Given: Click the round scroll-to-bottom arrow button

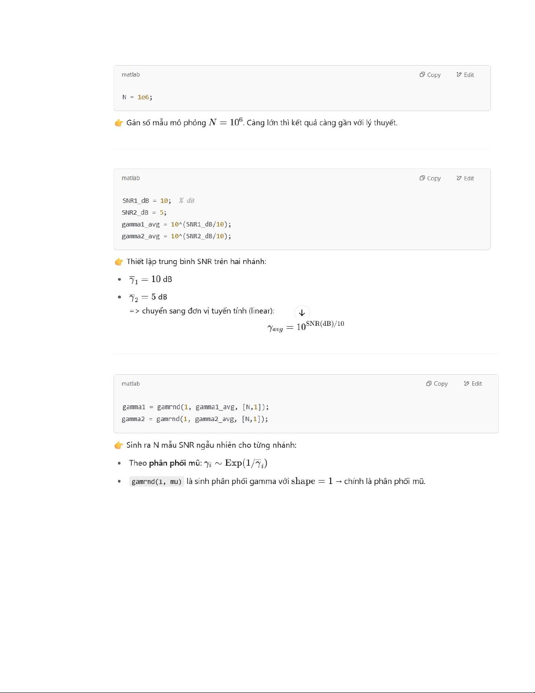Looking at the screenshot, I should 302,313.
